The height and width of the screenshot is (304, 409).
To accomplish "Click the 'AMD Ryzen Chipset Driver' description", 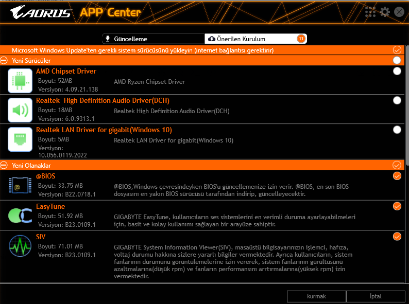I will point(149,82).
